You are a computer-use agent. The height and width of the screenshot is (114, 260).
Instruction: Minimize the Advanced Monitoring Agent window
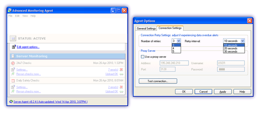(x=113, y=11)
